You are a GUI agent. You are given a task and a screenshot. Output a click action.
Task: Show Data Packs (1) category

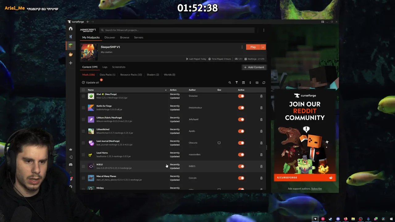click(107, 75)
